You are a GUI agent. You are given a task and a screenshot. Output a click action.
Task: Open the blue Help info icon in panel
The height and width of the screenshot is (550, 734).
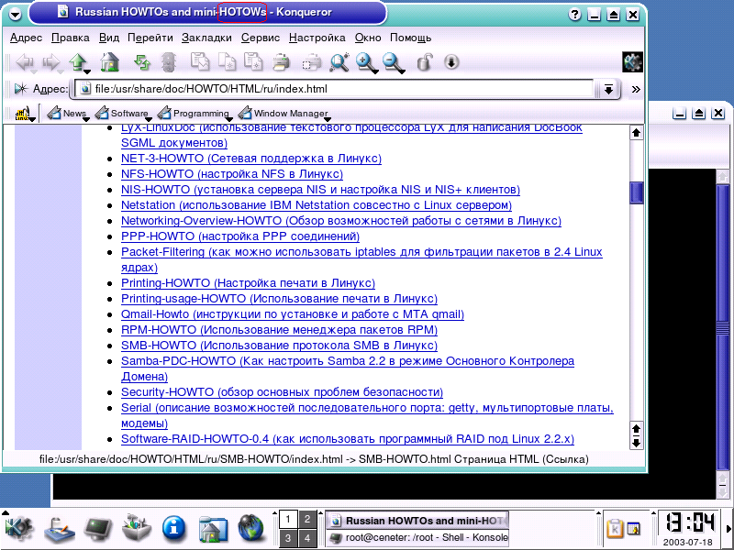[x=173, y=529]
